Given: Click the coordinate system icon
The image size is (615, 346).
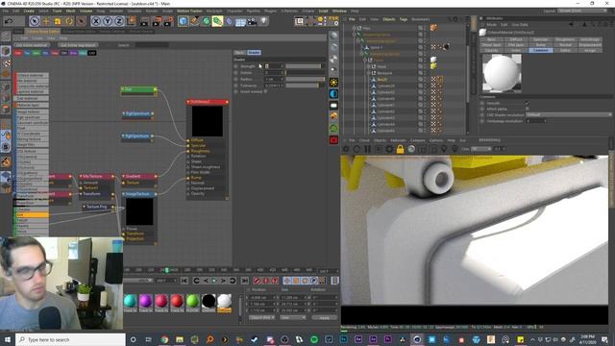Looking at the screenshot, I should point(132,21).
